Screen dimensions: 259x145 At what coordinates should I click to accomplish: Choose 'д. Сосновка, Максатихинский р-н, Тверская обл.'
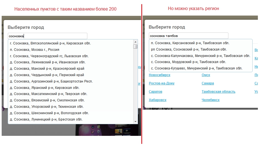tap(49, 94)
